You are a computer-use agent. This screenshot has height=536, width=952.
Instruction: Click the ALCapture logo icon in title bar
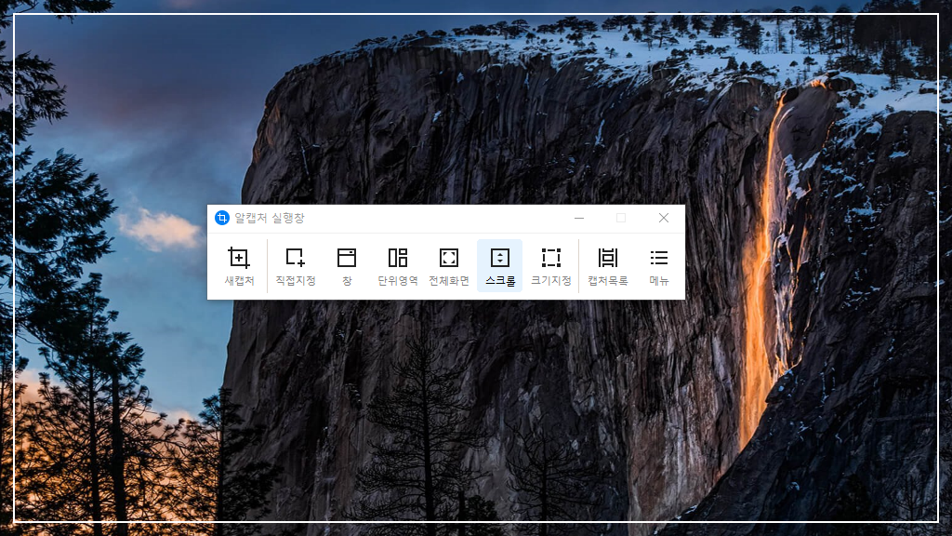coord(222,218)
